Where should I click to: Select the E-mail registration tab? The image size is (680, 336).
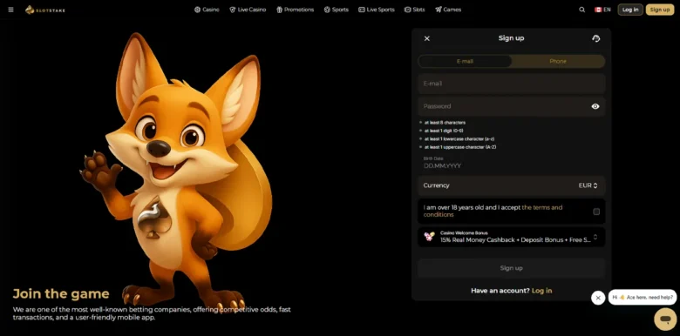point(465,62)
